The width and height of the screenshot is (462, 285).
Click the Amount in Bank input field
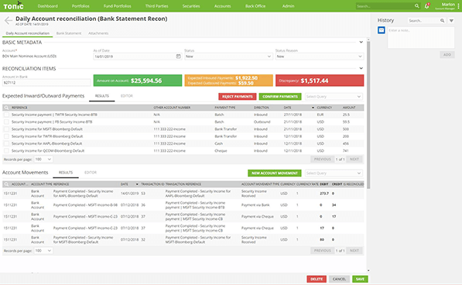point(46,83)
